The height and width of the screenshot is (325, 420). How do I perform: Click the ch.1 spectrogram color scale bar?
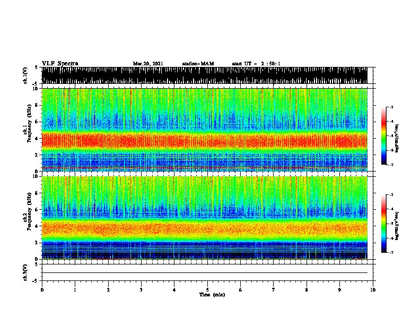[x=384, y=136]
